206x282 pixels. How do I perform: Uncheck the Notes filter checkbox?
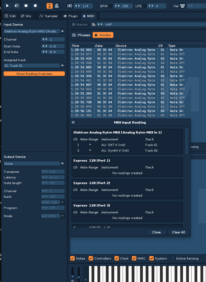73,258
